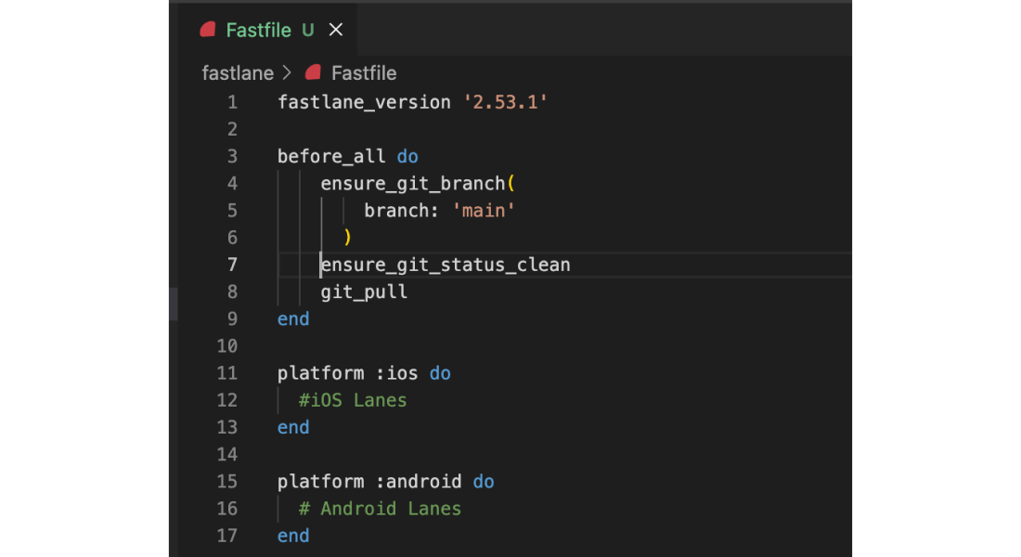Click the # Android Lanes comment
Viewport: 1021px width, 557px height.
pos(380,509)
